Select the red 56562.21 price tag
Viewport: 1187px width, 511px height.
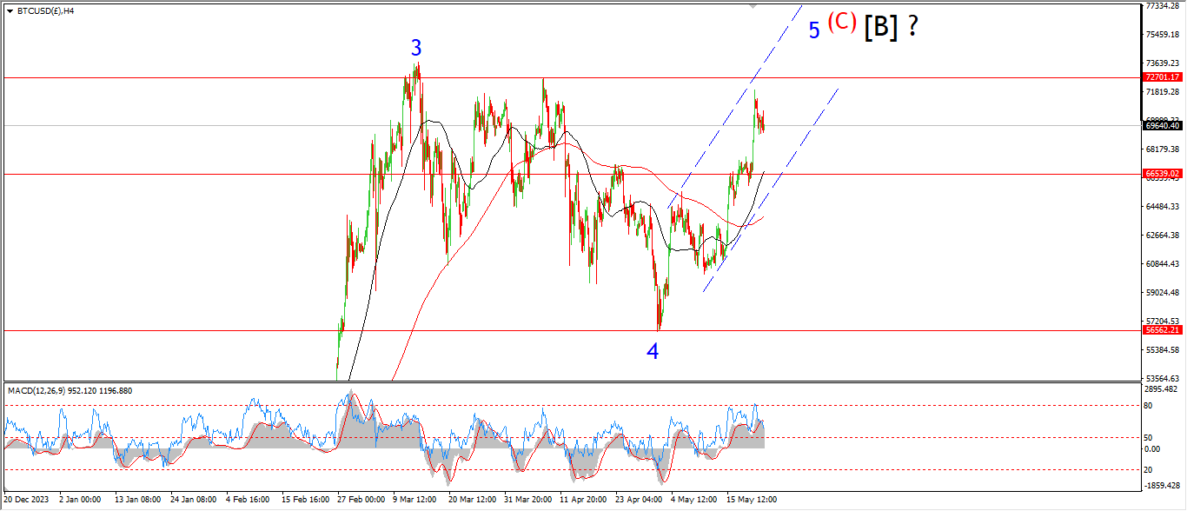[1162, 330]
